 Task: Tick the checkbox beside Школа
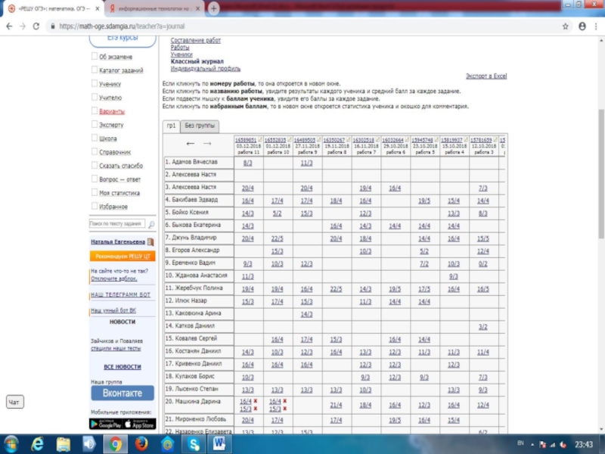94,138
